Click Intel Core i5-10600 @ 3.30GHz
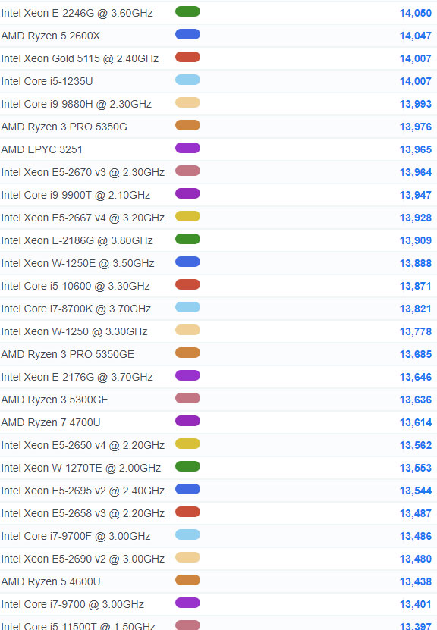This screenshot has height=630, width=437. [76, 286]
